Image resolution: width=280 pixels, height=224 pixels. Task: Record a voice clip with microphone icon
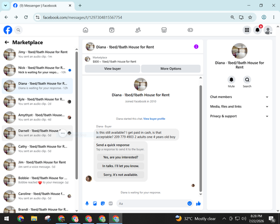[x=87, y=203]
